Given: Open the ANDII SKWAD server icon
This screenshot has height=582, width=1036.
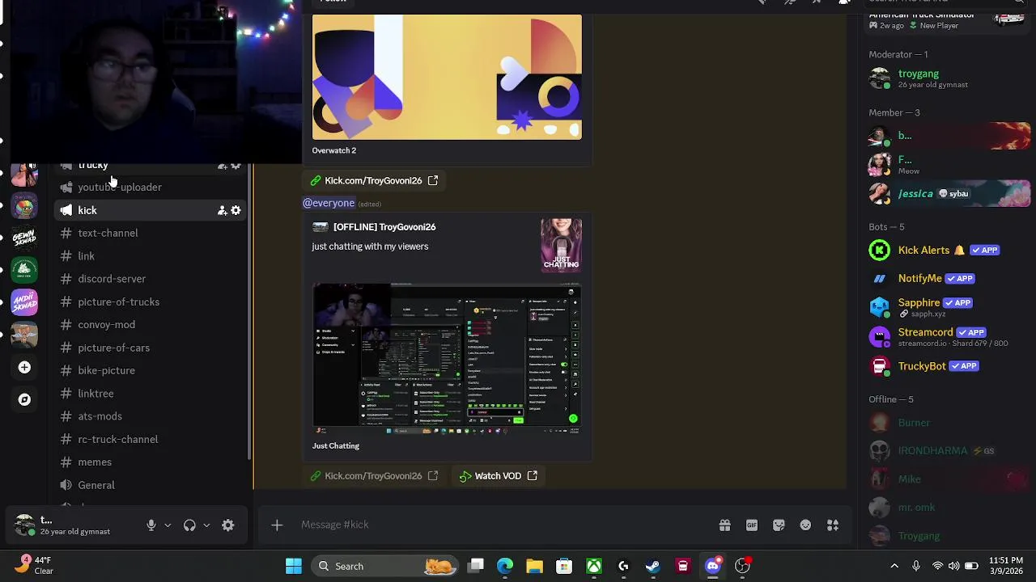Looking at the screenshot, I should [24, 302].
